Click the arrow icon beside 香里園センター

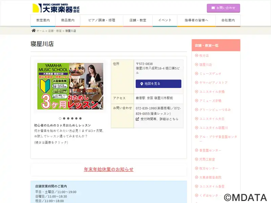[196, 150]
